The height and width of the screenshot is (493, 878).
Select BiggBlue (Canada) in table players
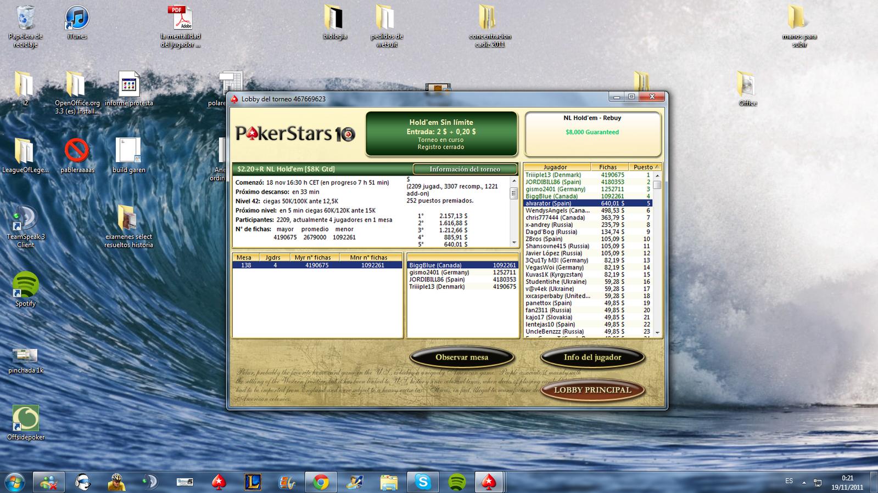pos(462,265)
